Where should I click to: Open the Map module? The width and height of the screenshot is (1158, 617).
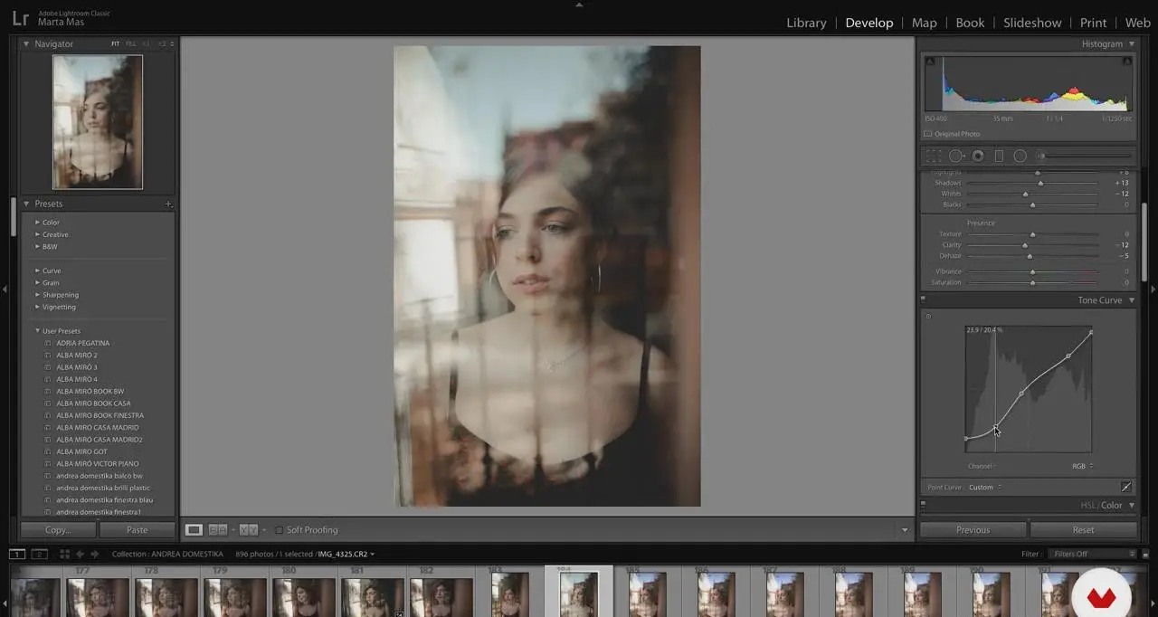[924, 23]
